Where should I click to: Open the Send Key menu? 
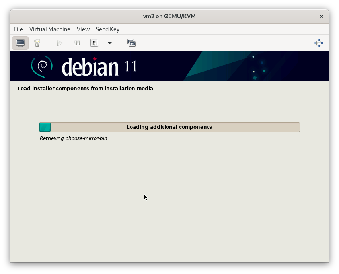click(x=107, y=29)
